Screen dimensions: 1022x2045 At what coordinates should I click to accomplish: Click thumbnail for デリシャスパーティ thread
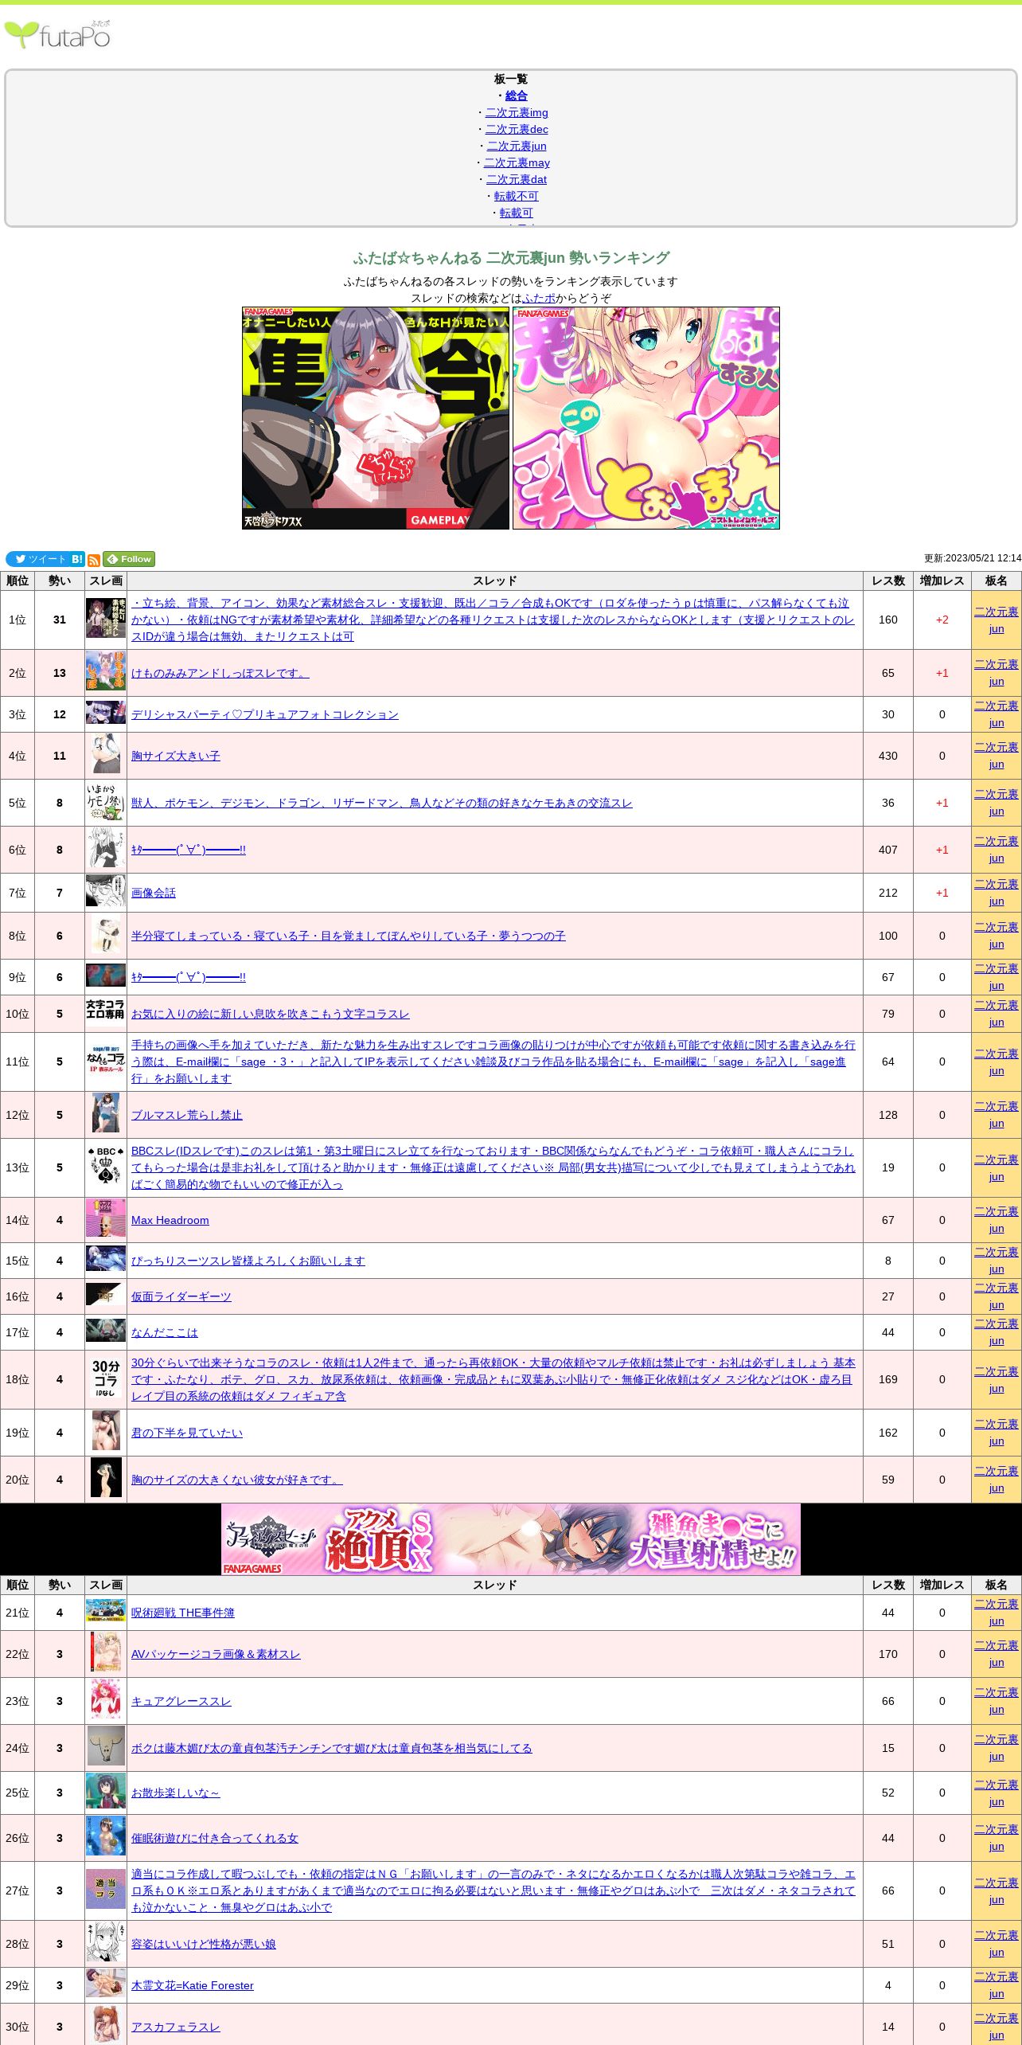point(106,713)
